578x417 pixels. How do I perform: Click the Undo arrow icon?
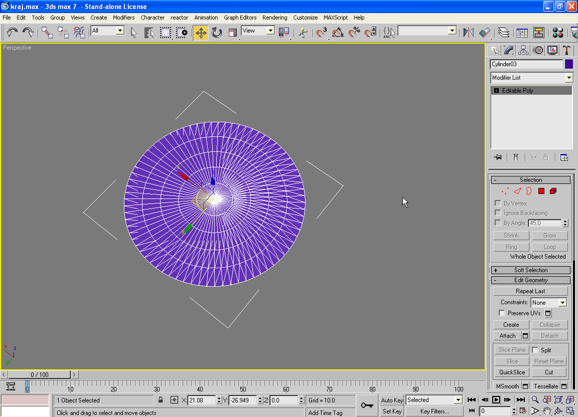pyautogui.click(x=12, y=33)
